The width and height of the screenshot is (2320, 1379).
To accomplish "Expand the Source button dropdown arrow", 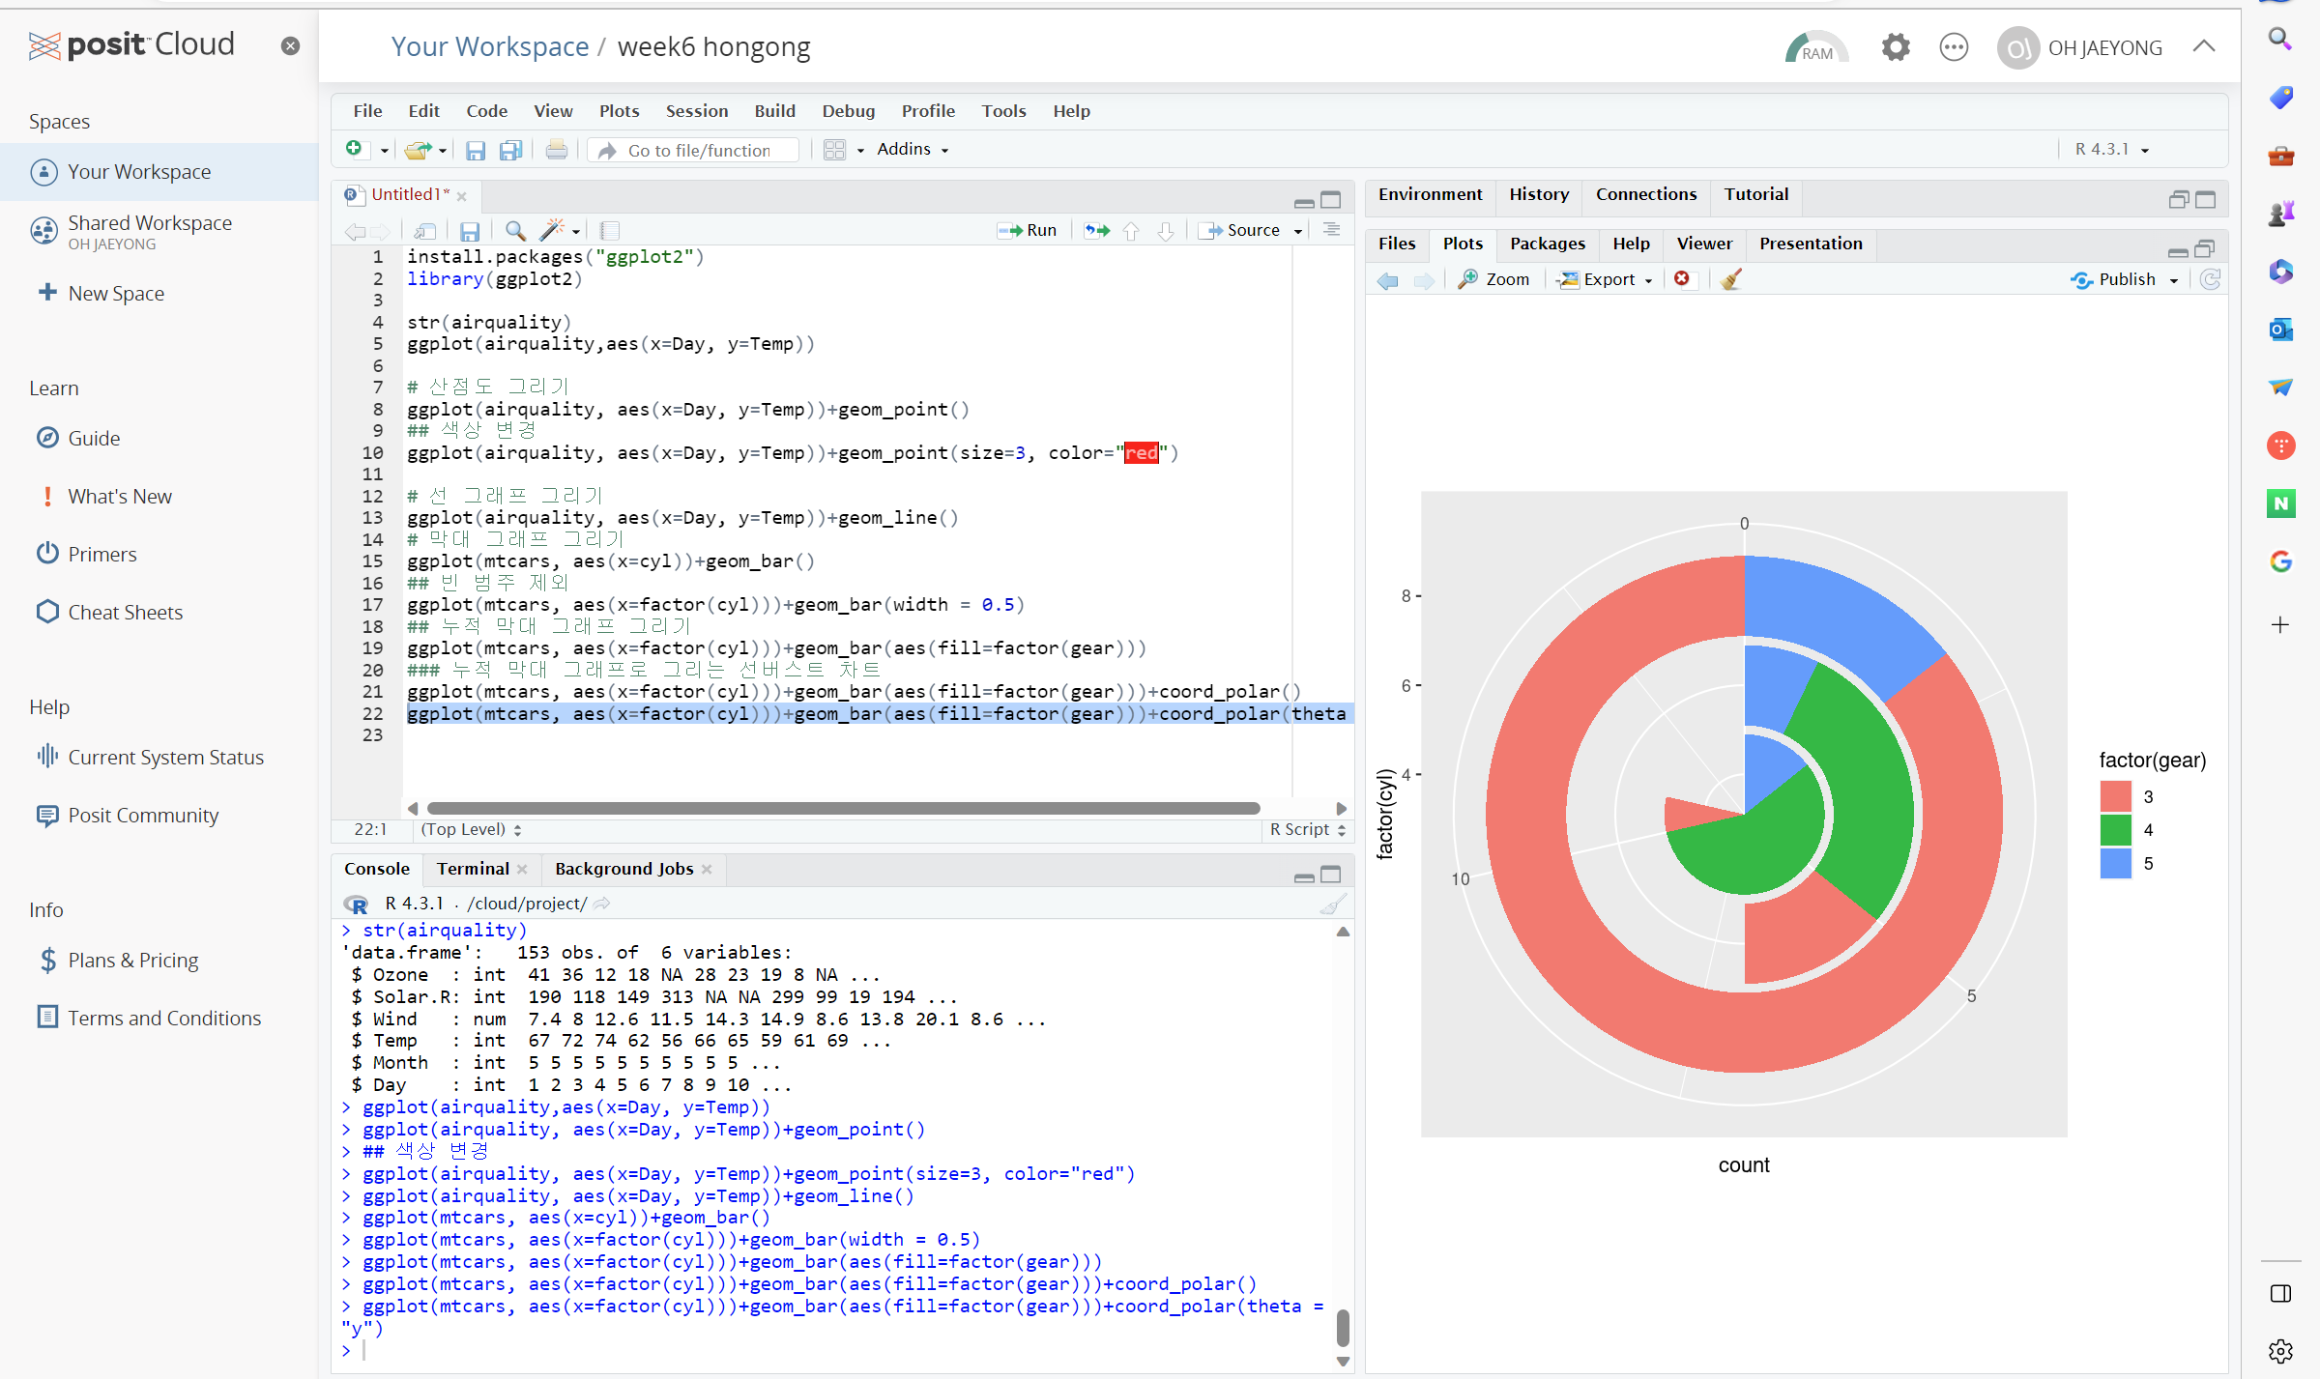I will [x=1298, y=231].
